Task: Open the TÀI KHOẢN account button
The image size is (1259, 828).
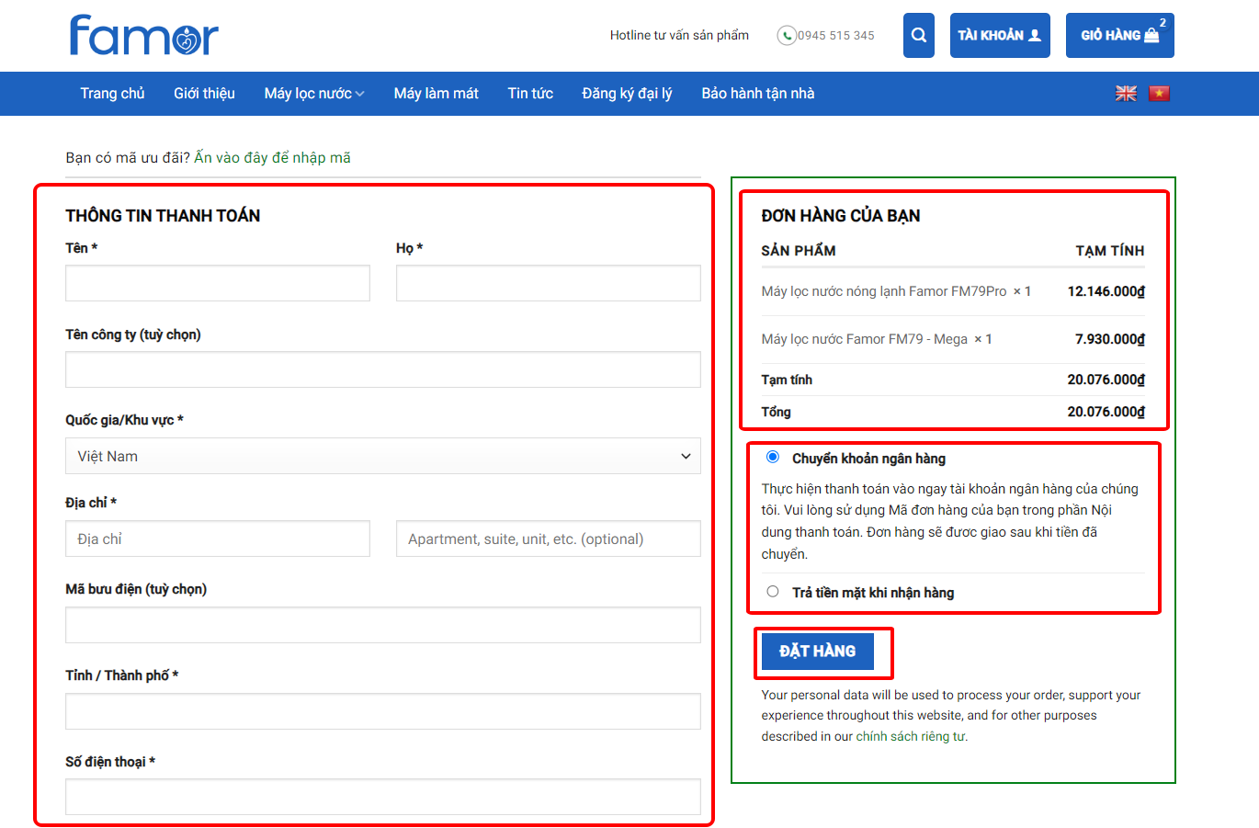Action: coord(1000,35)
